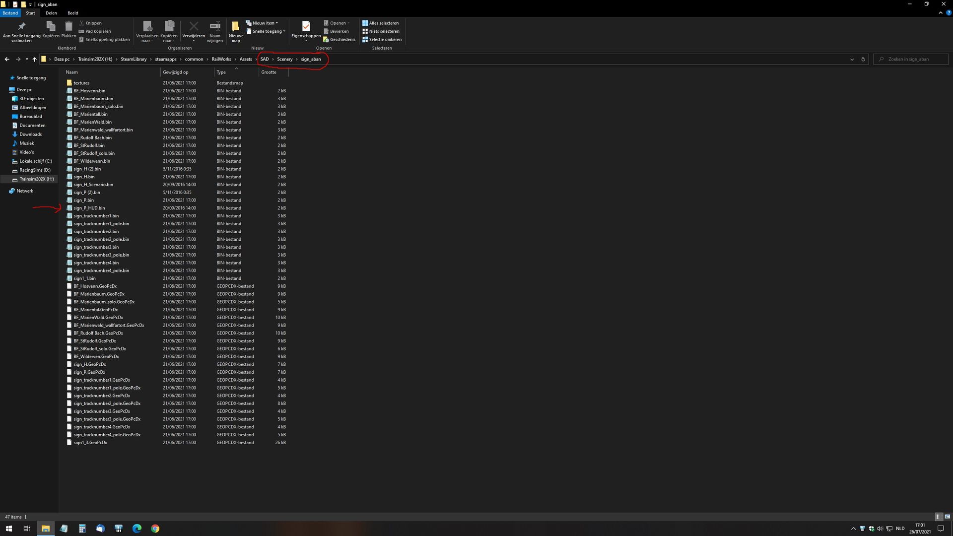Open the blue help question mark
This screenshot has height=536, width=953.
tap(949, 13)
